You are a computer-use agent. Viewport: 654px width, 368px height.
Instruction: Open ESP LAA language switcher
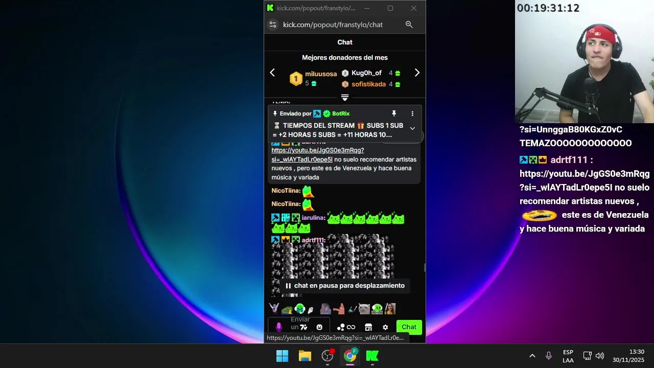[x=568, y=356]
